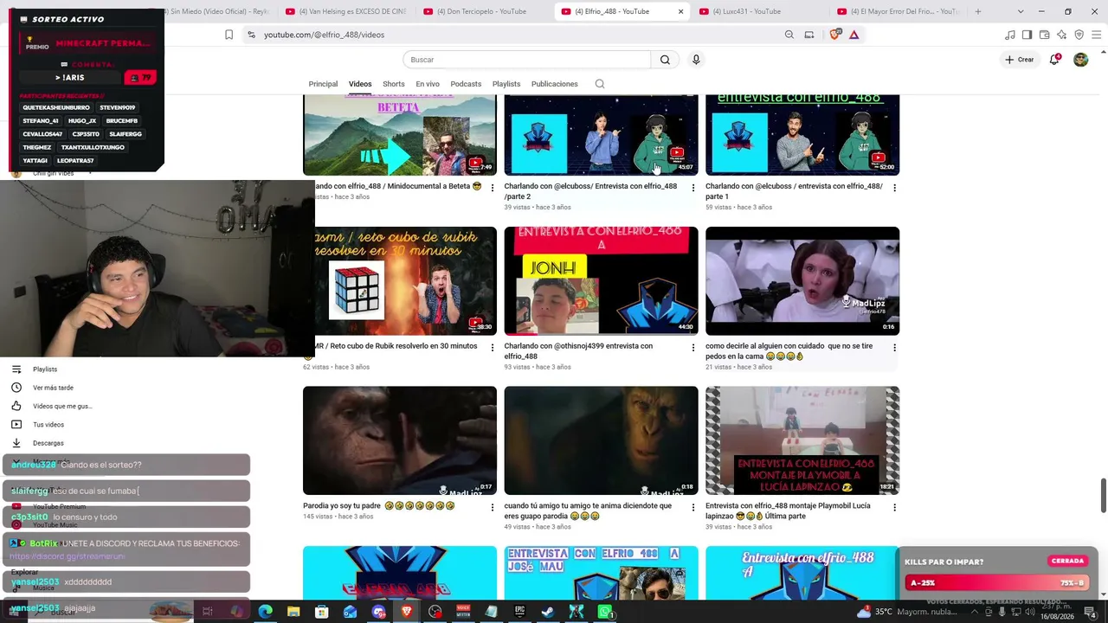The image size is (1108, 623).
Task: Click the site settings icon before the URL
Action: [251, 35]
